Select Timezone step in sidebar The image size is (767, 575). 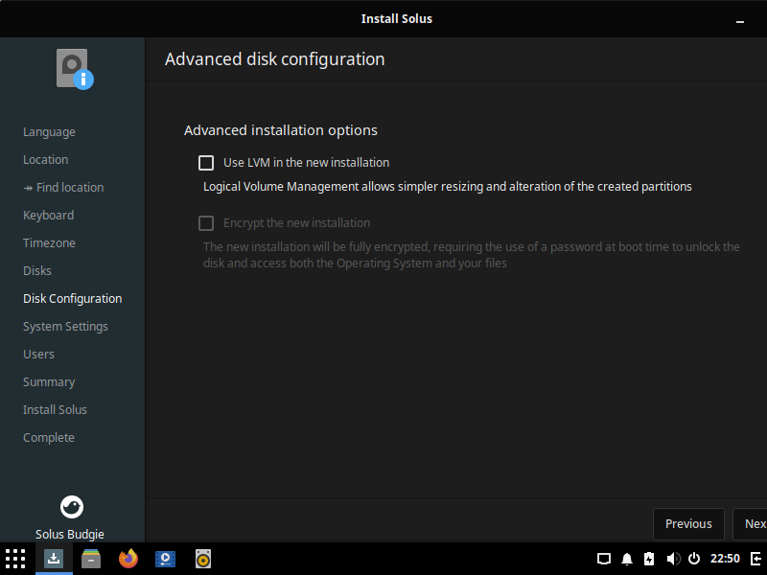tap(49, 243)
